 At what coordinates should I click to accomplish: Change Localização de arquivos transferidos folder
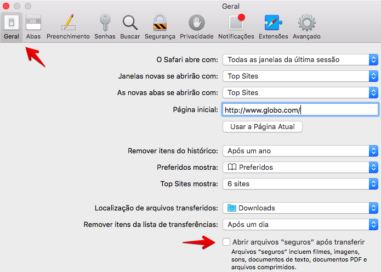300,208
